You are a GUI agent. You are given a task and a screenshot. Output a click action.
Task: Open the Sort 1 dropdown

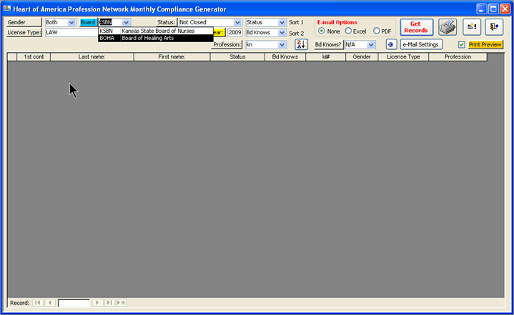pos(282,22)
